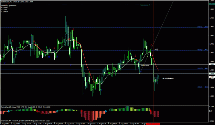This screenshot has height=125, width=215.
Task: Select the cyan up arrow near 6 Aug 03:30 in TRIX panel
Action: coord(106,111)
